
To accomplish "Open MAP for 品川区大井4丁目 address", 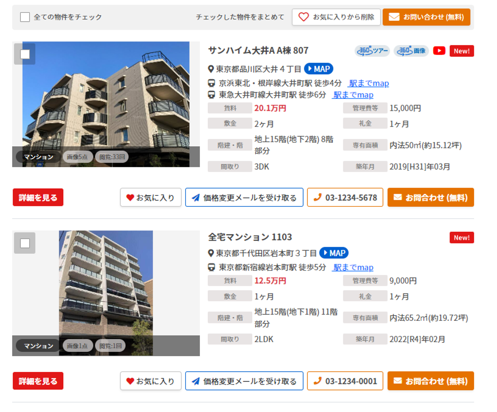I will coord(318,69).
